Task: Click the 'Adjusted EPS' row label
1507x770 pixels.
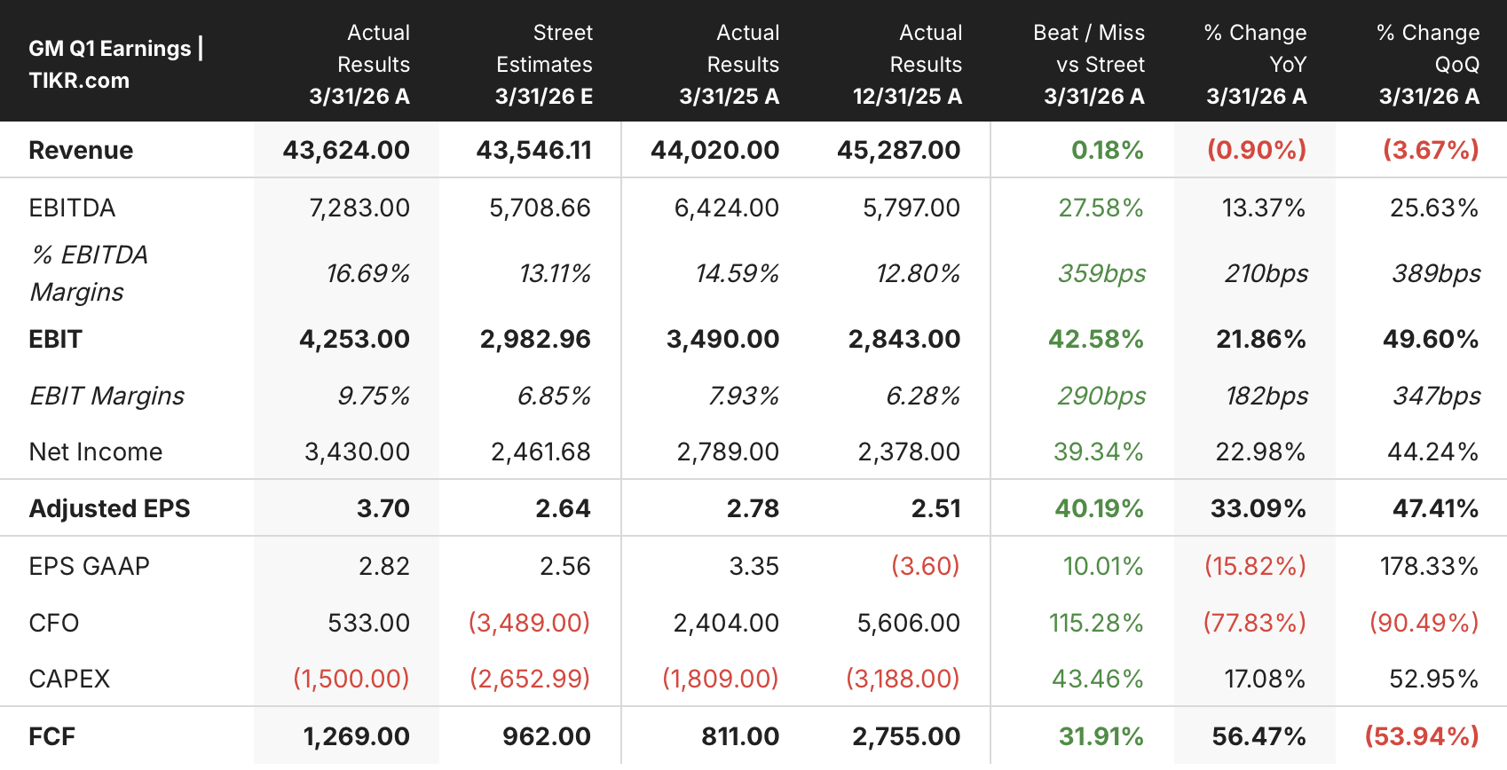Action: pos(109,508)
